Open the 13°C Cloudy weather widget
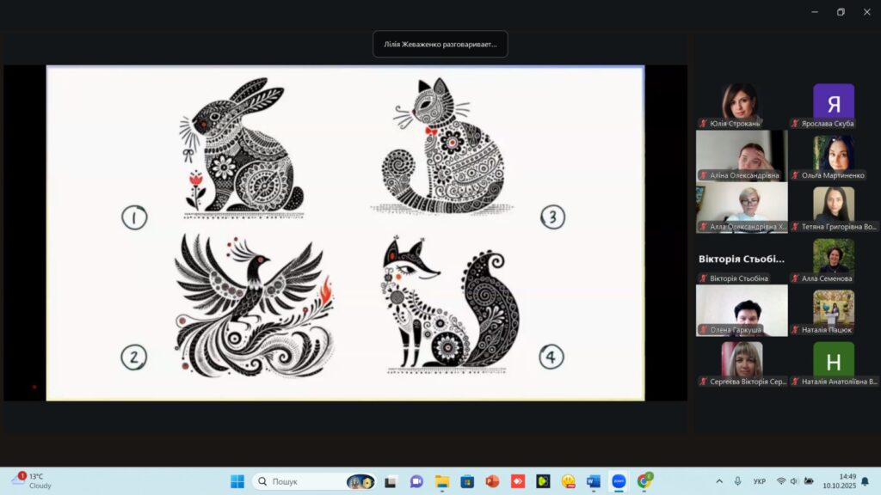 pos(31,480)
